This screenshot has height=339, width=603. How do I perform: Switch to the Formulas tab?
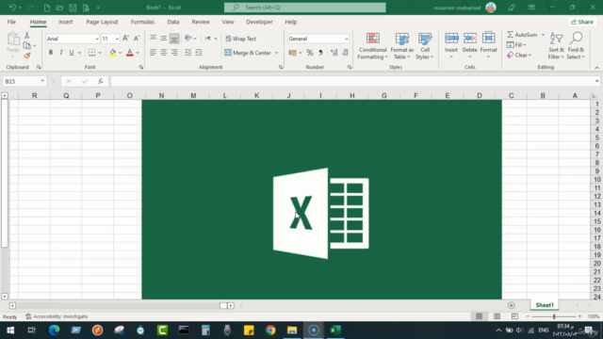(x=142, y=22)
